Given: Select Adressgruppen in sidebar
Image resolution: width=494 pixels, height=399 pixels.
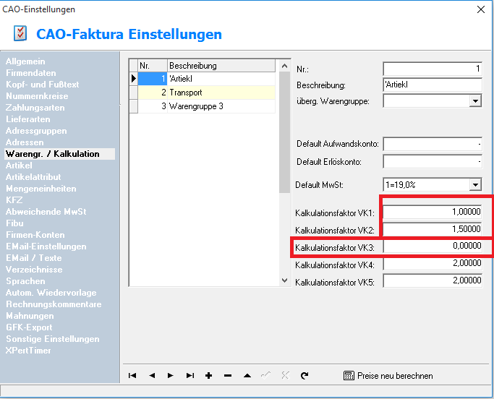Looking at the screenshot, I should click(x=36, y=131).
